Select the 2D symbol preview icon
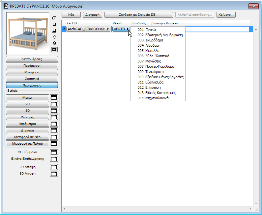The width and height of the screenshot is (262, 215). (54, 18)
